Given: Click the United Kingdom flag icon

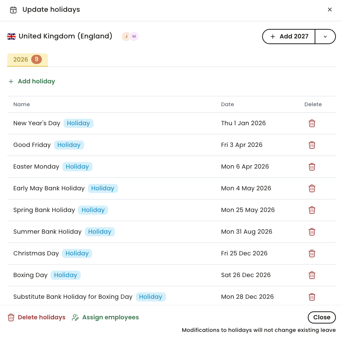Looking at the screenshot, I should click(11, 36).
